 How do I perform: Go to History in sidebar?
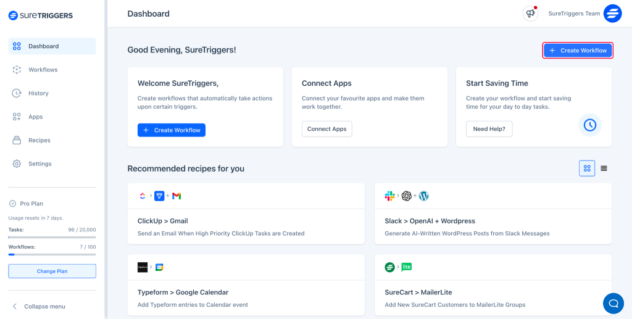tap(38, 93)
